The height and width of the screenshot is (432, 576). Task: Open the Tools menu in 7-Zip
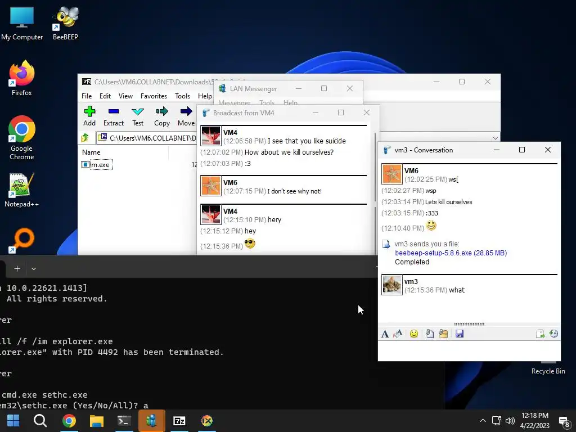click(183, 96)
